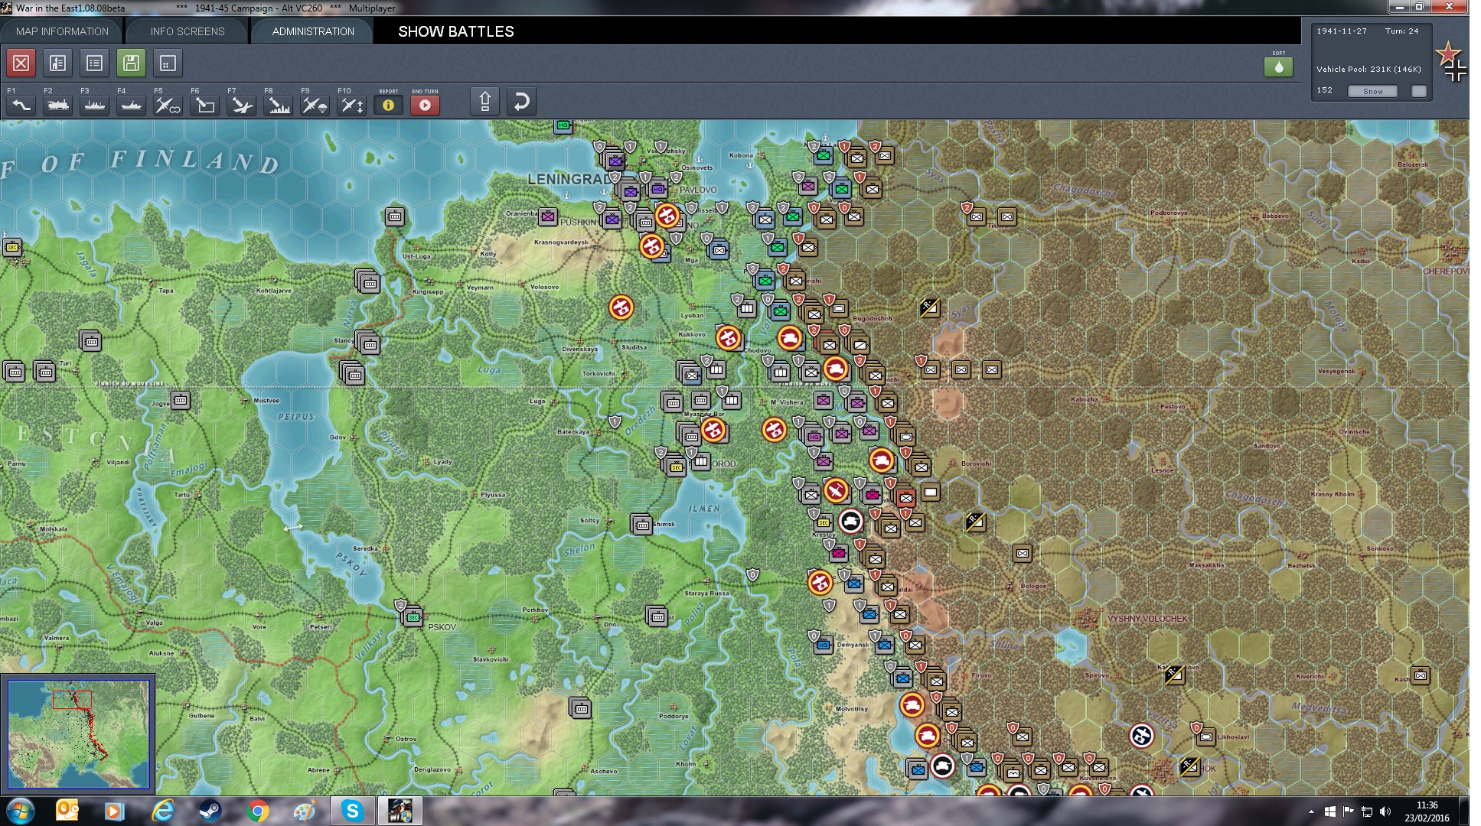1481x826 pixels.
Task: Toggle the green Soft factors droplet button
Action: pos(1278,67)
